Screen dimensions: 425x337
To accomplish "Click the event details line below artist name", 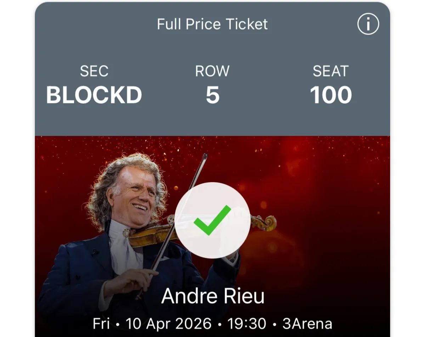I will pyautogui.click(x=212, y=323).
